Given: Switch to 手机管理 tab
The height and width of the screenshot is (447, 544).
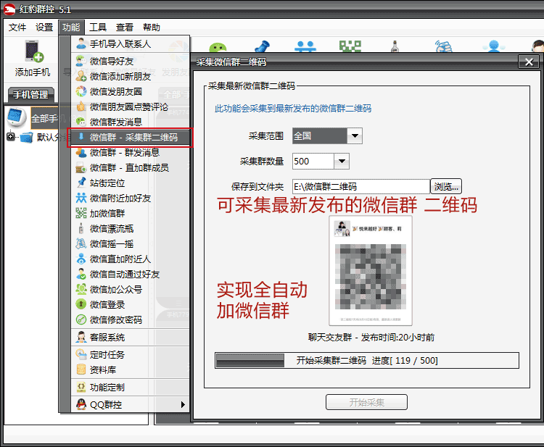Looking at the screenshot, I should point(30,94).
